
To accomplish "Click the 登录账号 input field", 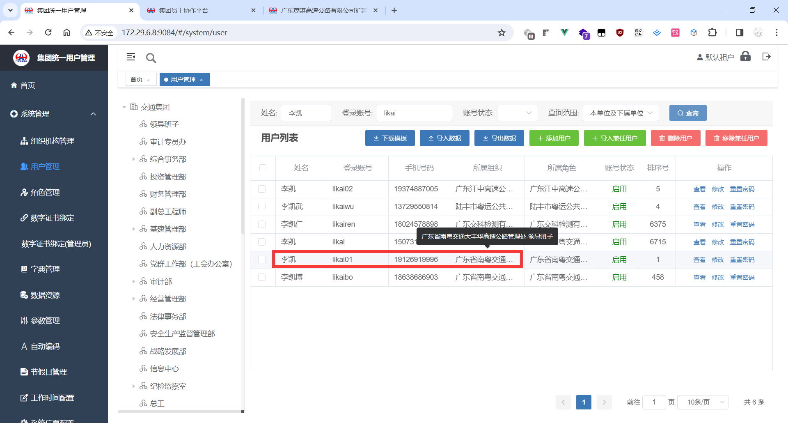I will pyautogui.click(x=414, y=113).
